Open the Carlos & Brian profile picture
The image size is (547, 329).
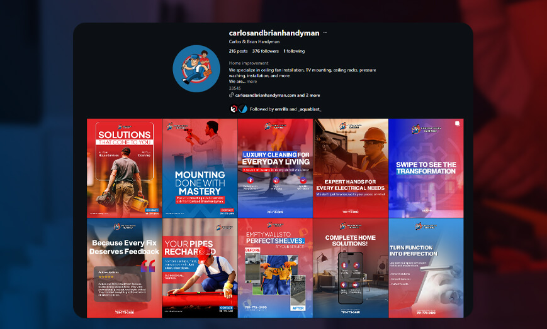(196, 68)
